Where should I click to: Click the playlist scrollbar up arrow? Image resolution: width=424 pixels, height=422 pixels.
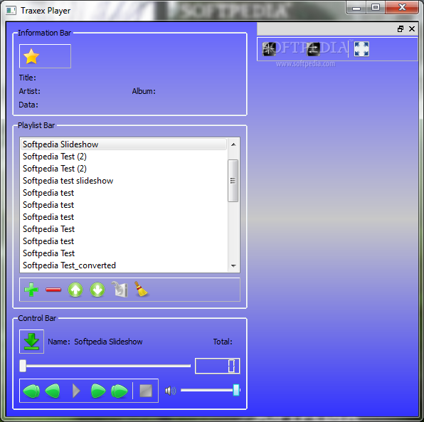(233, 144)
